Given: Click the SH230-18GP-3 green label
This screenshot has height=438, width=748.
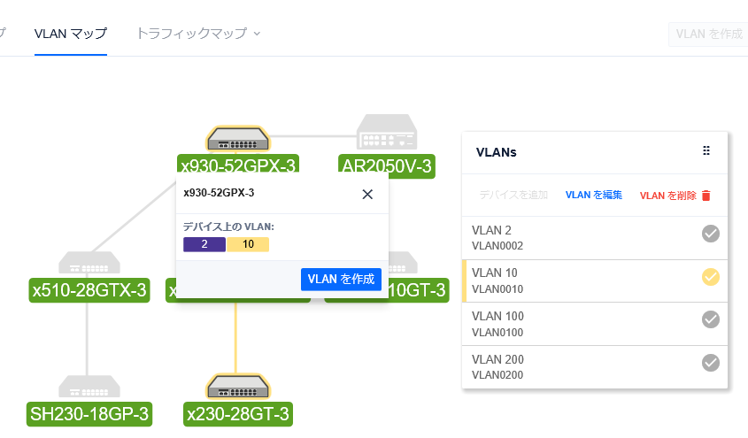Looking at the screenshot, I should (x=89, y=414).
